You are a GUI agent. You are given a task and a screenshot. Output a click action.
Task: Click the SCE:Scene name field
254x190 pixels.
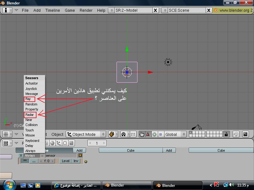(x=187, y=10)
